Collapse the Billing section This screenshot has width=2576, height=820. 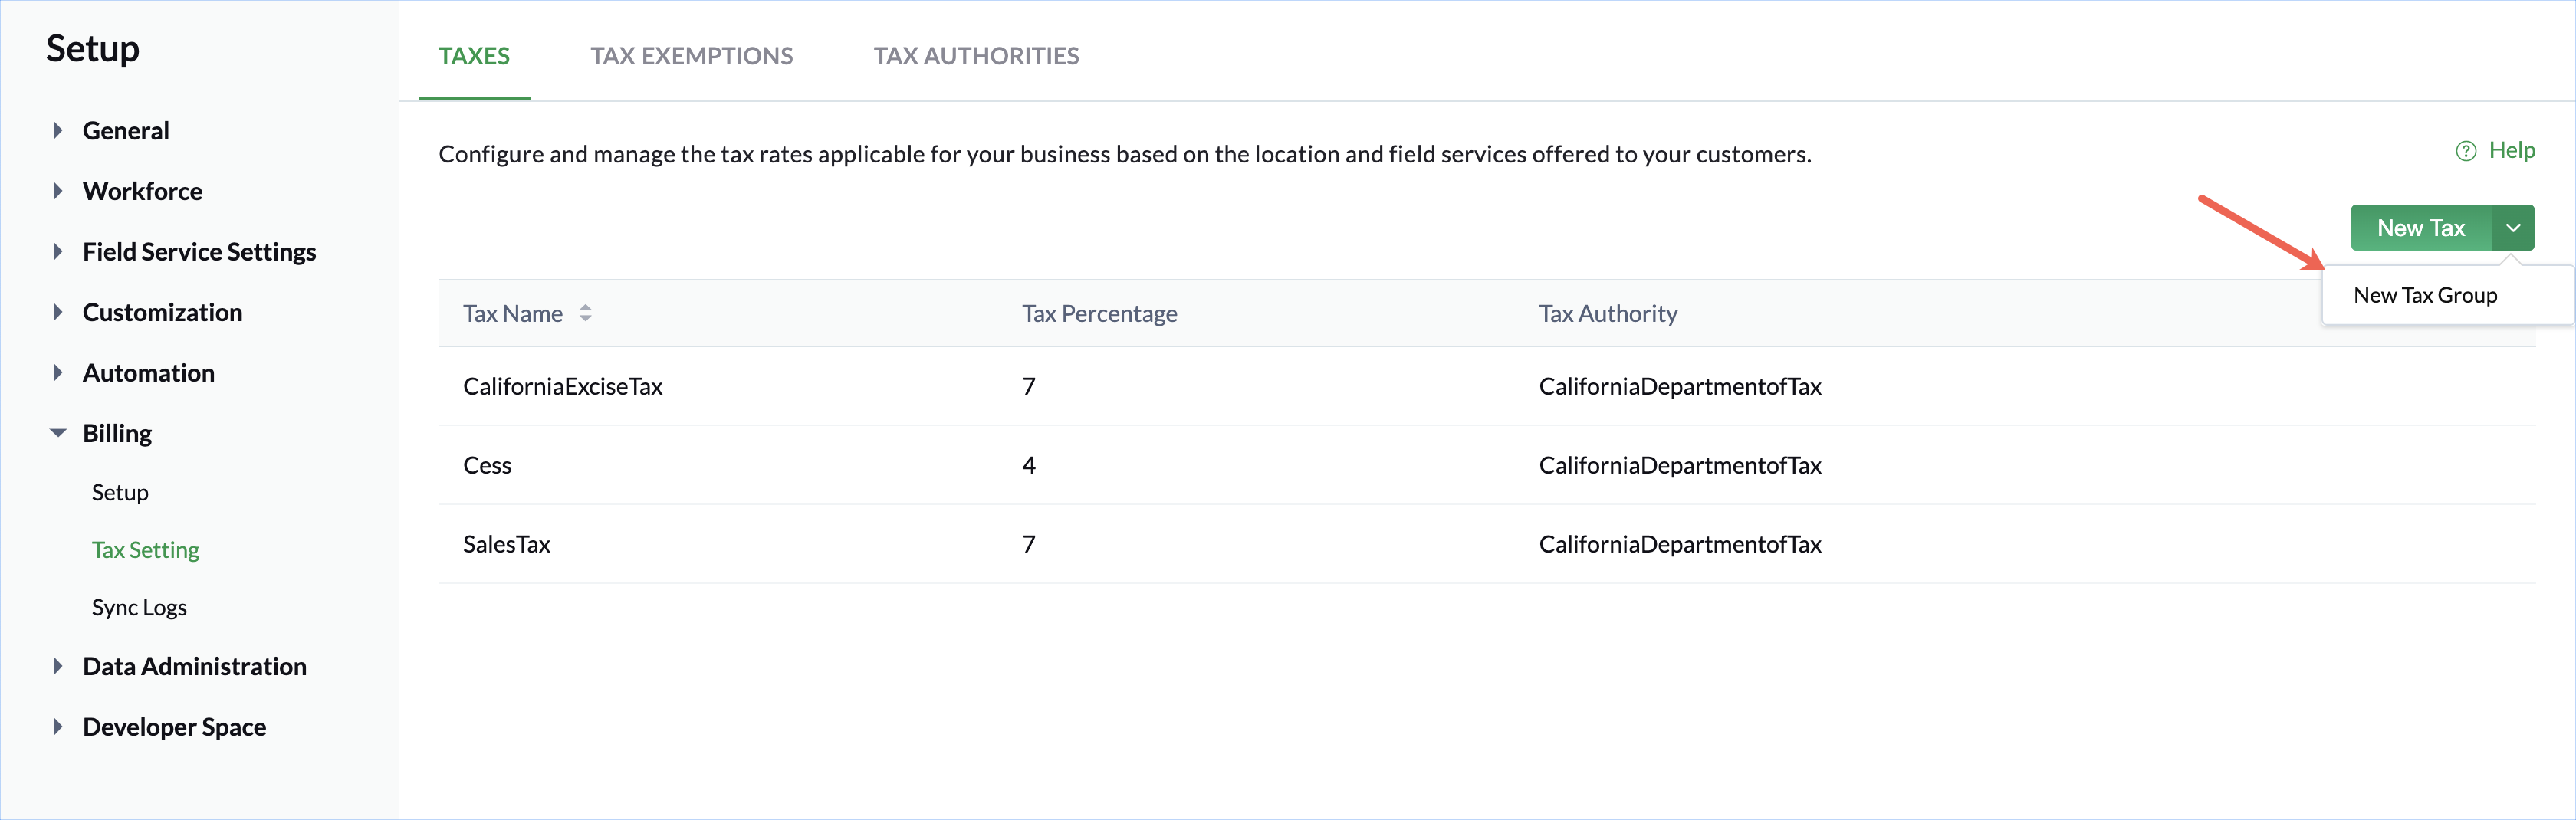point(58,433)
